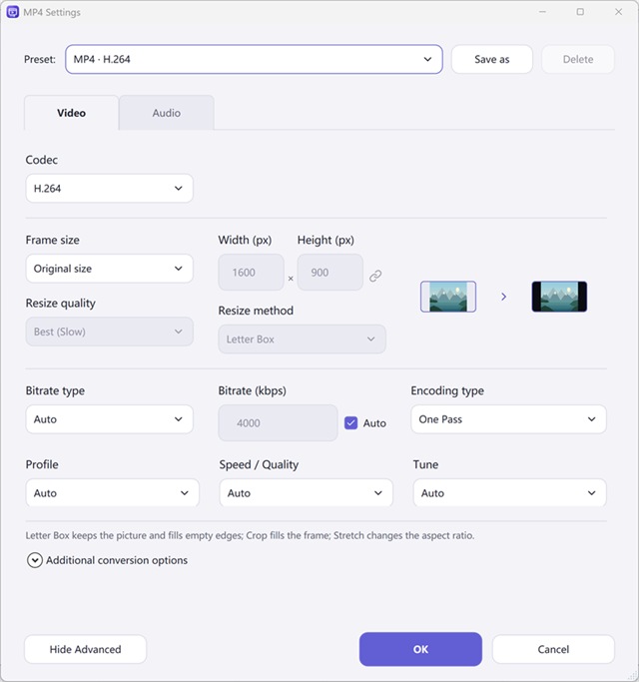Viewport: 639px width, 682px height.
Task: Expand Additional conversion options
Action: [107, 560]
